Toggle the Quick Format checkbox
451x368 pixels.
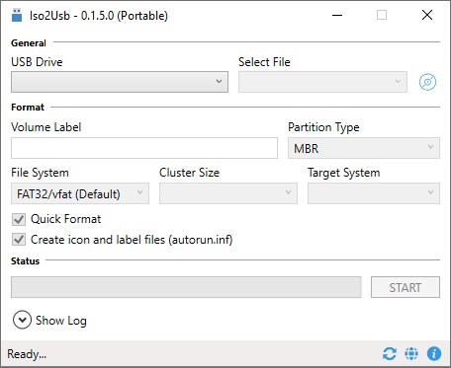19,219
